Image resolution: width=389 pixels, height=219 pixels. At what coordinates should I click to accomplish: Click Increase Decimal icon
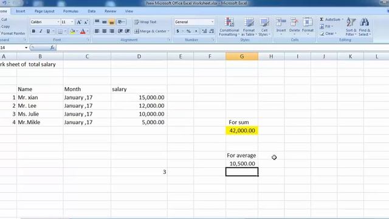[x=204, y=31]
